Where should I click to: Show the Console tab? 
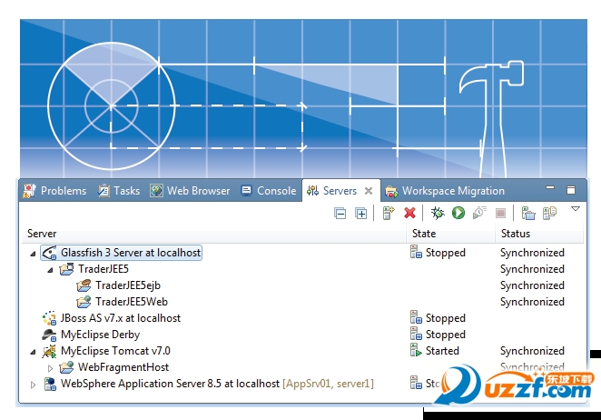269,191
